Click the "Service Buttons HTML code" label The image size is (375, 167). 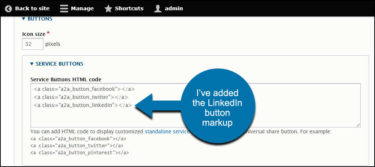pos(66,79)
